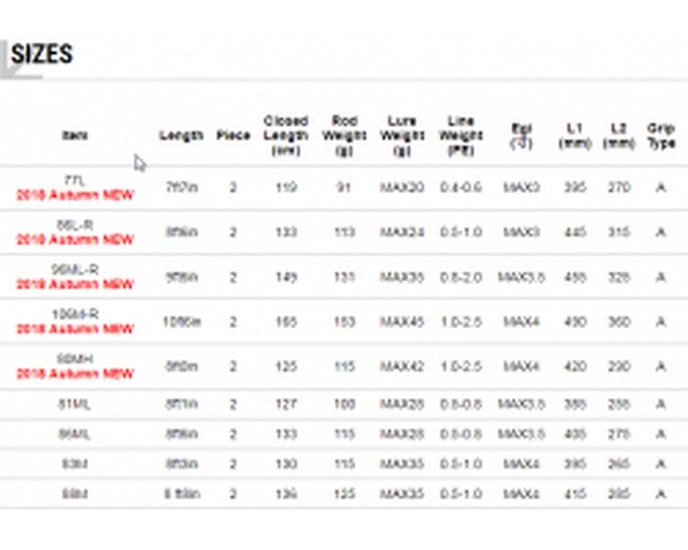Click the rod weight value 131

point(344,277)
